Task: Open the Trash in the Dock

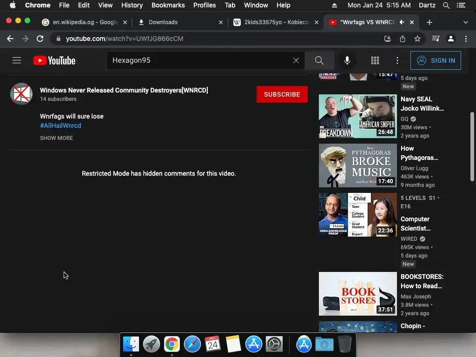Action: point(345,344)
